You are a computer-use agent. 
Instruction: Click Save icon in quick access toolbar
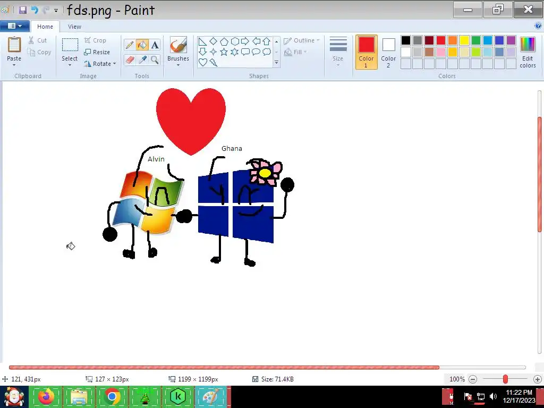point(23,10)
